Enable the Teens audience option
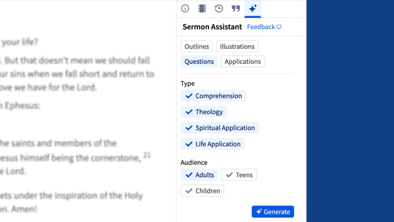Image resolution: width=394 pixels, height=222 pixels. (x=239, y=175)
